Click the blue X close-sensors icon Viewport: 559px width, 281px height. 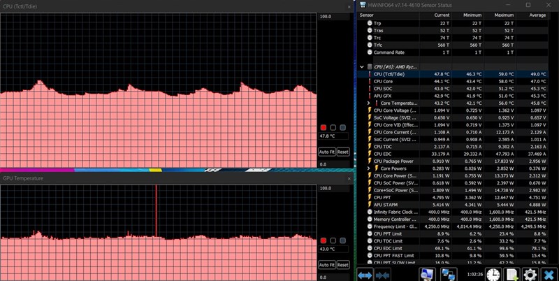tap(549, 273)
